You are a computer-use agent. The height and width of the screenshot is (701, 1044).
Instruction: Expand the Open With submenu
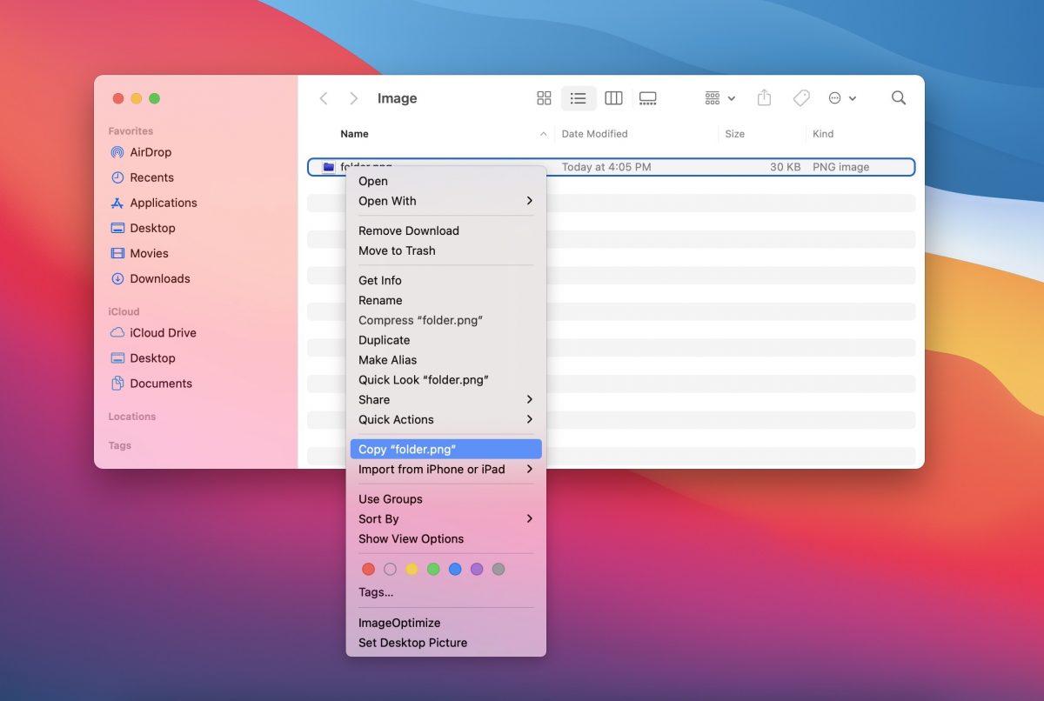[445, 201]
